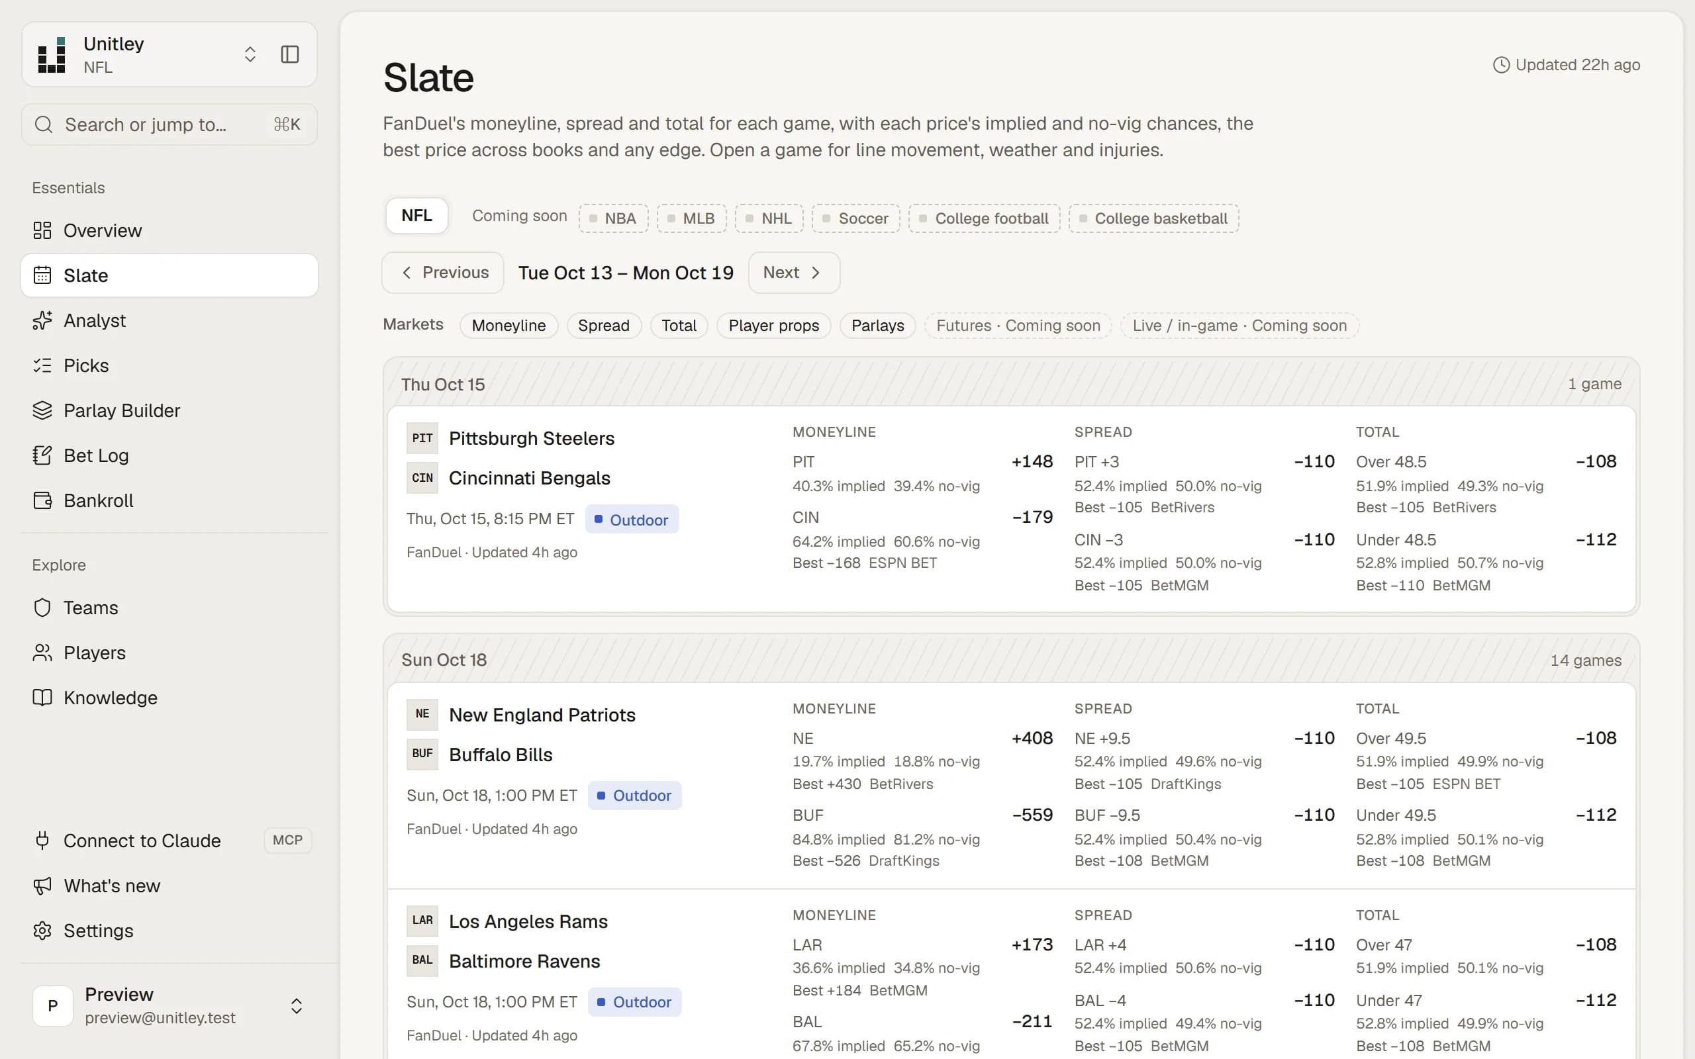Viewport: 1695px width, 1059px height.
Task: Open the Bankroll wallet icon
Action: (x=42, y=500)
